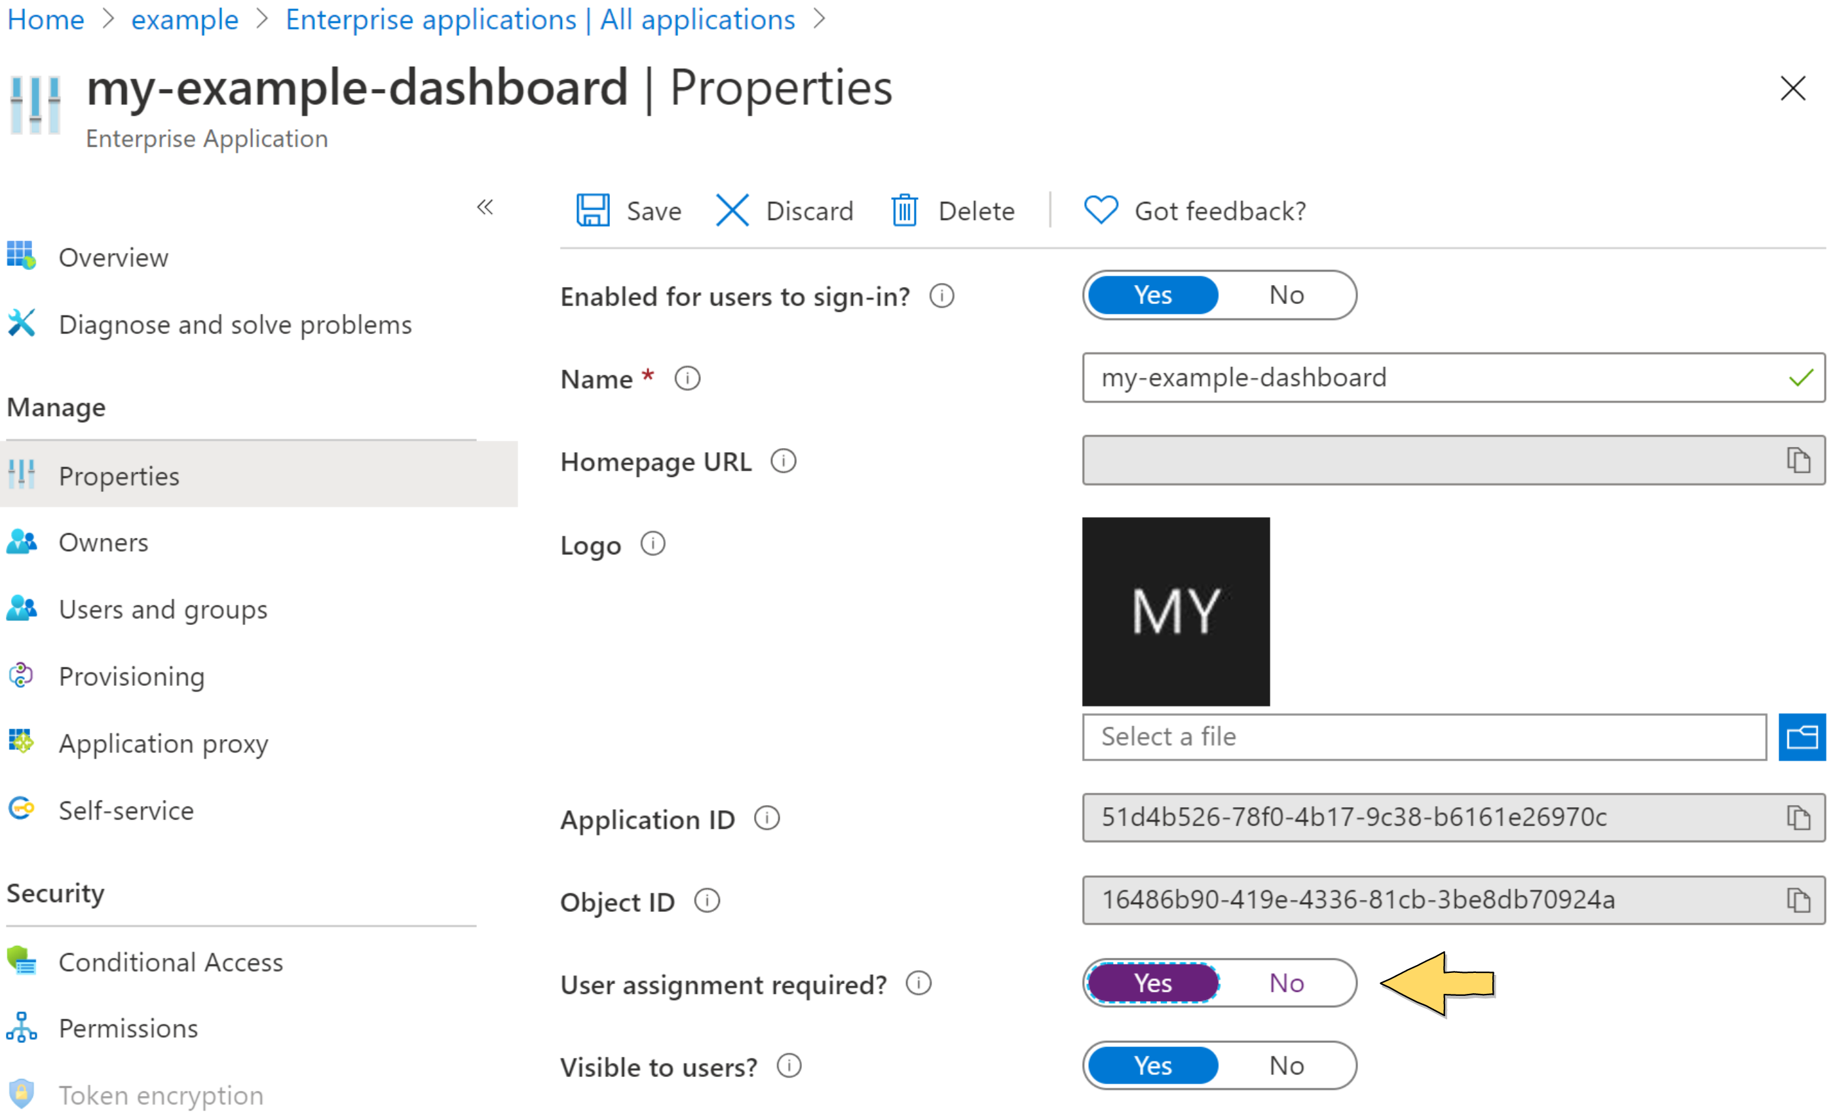Screen dimensions: 1835x1119
Task: Copy the Application ID using its copy icon
Action: [1800, 818]
